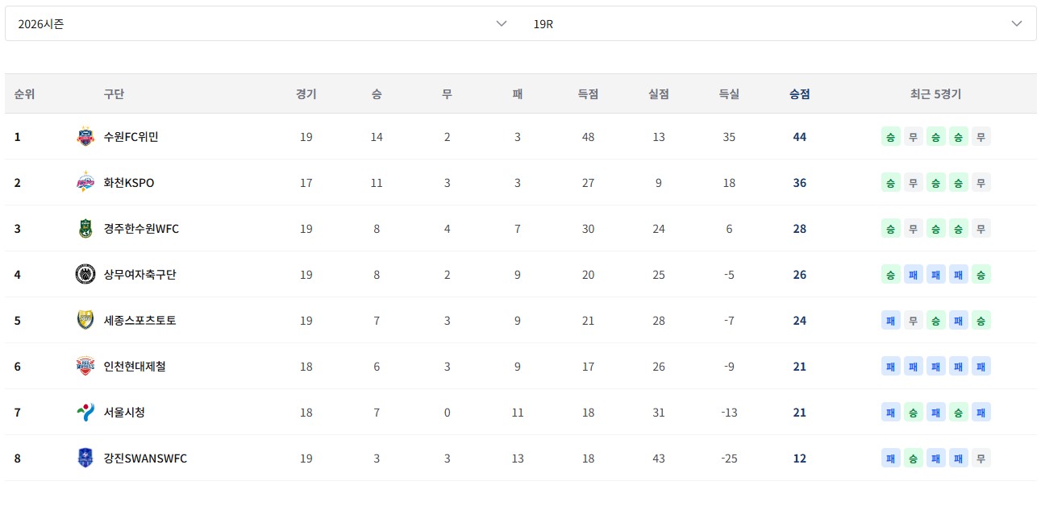Screen dimensions: 1041x527
Task: Click 인천현대제철's last 패 result badge
Action: pos(981,367)
